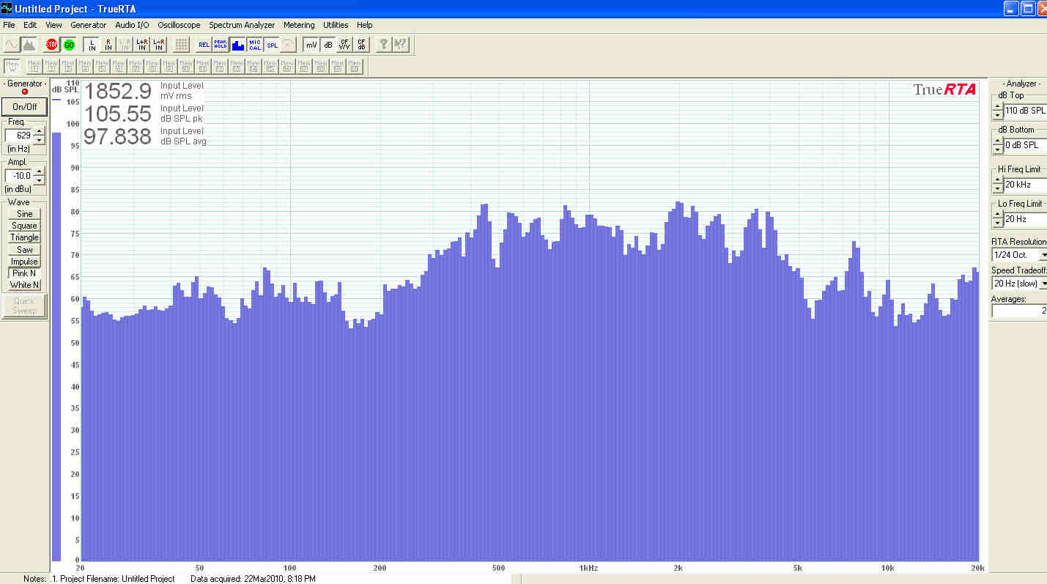The height and width of the screenshot is (584, 1047).
Task: Click the Mem W memory button
Action: pyautogui.click(x=12, y=67)
